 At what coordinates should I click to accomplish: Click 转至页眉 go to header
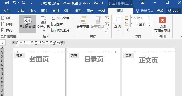point(83,22)
